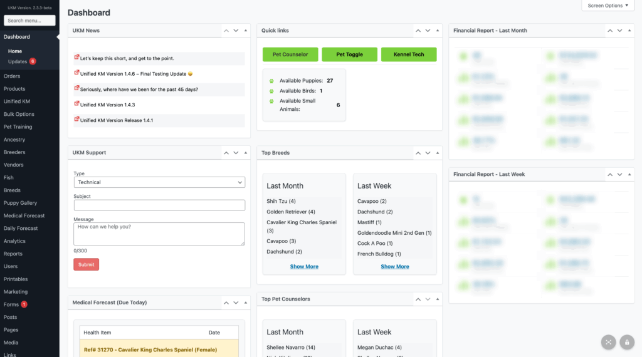Open Orders in the sidebar menu
Viewport: 642px width, 357px height.
[12, 76]
